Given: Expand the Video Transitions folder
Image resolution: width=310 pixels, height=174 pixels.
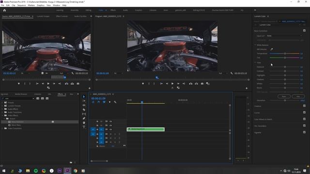Looking at the screenshot, I should point(2,129).
